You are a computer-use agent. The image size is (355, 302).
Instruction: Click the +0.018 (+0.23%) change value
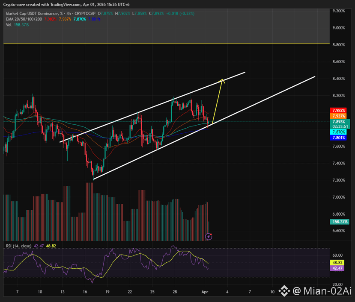(x=180, y=14)
